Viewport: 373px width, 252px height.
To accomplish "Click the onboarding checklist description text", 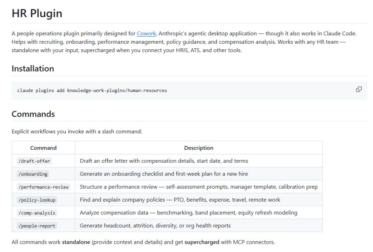I will (x=164, y=174).
